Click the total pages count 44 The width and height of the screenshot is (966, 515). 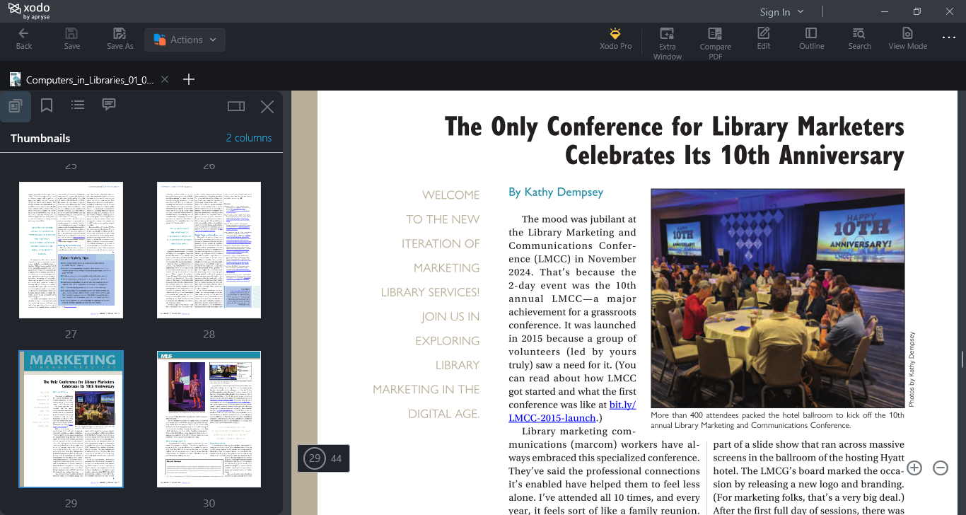336,459
